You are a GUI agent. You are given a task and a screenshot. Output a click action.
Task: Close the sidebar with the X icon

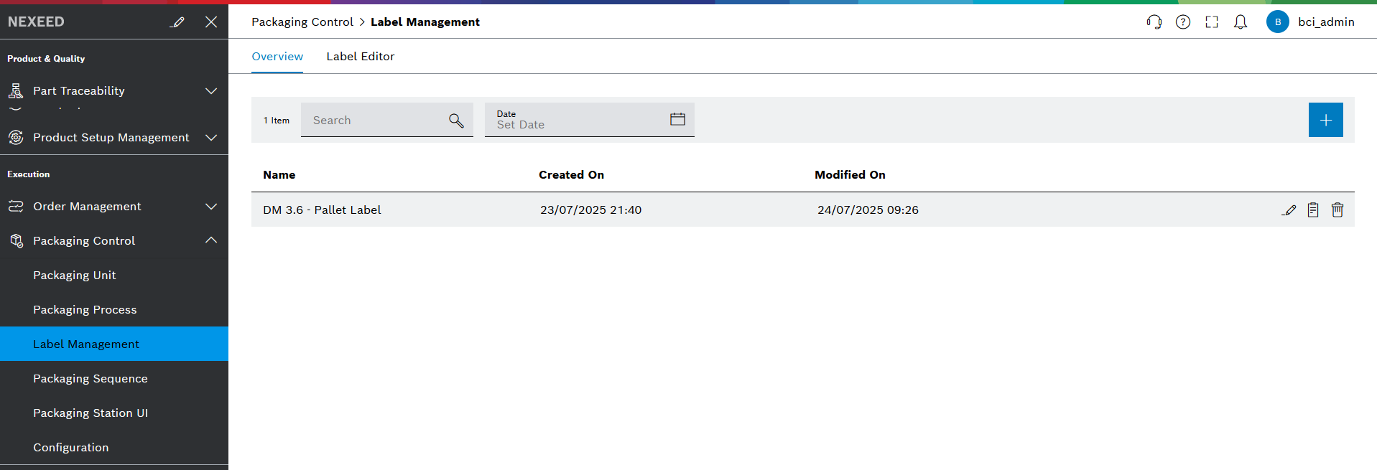point(211,22)
